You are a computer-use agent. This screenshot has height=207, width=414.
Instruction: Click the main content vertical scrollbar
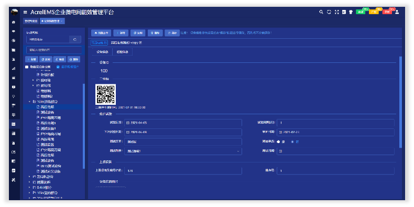(x=400, y=102)
